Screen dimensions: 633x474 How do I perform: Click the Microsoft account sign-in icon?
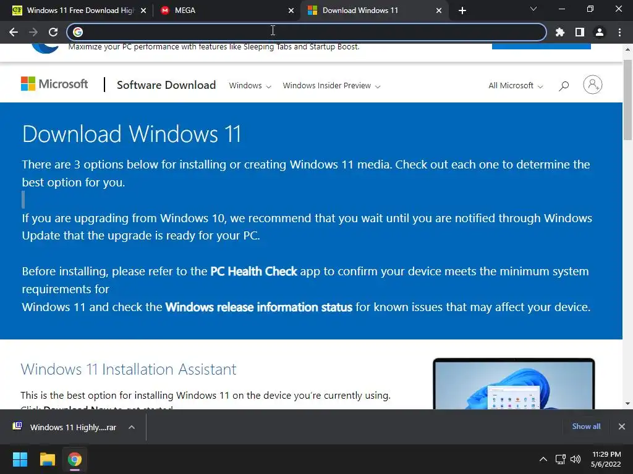tap(593, 85)
